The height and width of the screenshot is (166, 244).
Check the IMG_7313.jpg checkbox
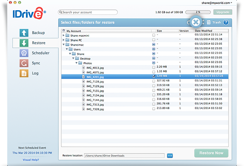pos(153,104)
